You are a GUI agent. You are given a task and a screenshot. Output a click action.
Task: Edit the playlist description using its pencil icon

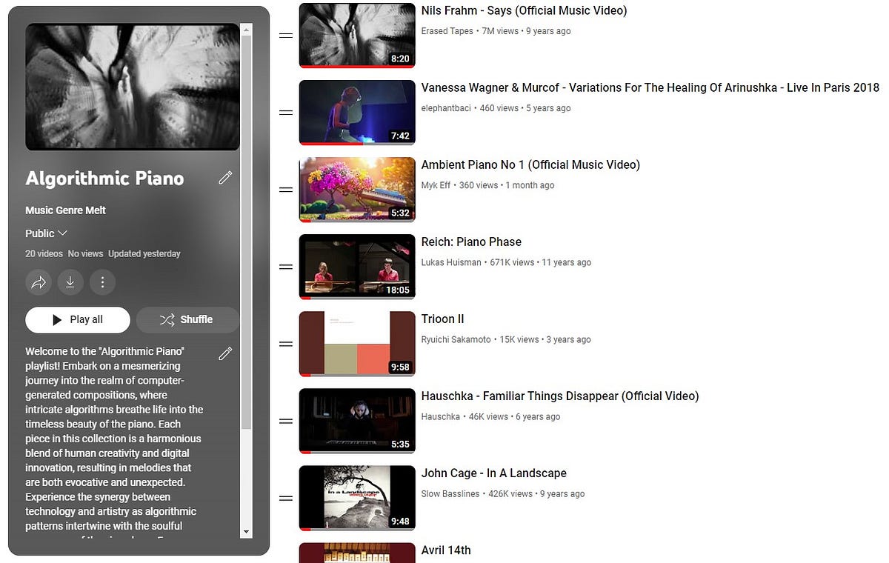(225, 353)
